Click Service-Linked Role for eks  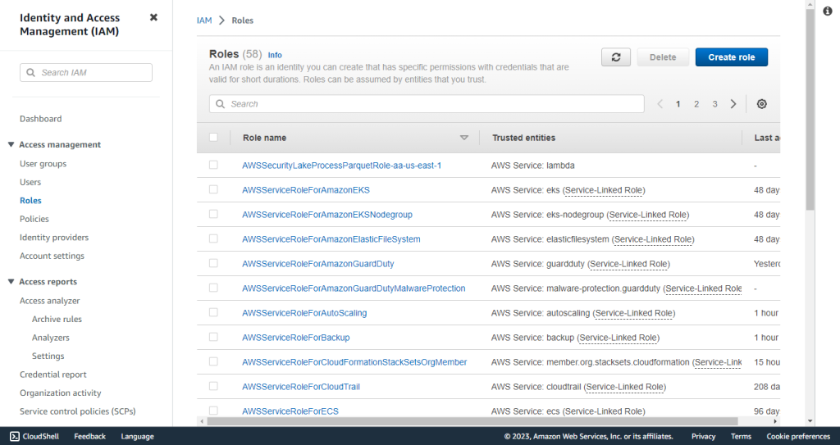point(604,190)
